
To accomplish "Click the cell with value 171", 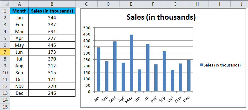I will [x=52, y=80].
